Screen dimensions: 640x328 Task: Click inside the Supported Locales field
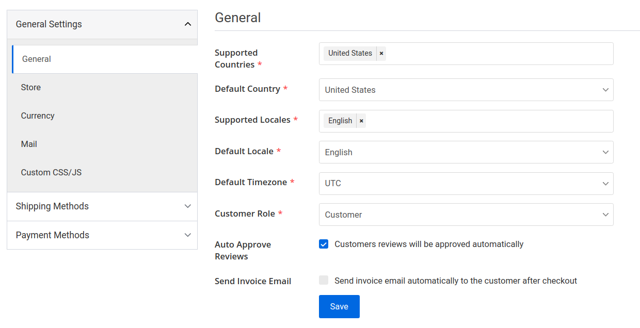pyautogui.click(x=490, y=121)
